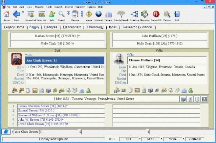Screen dimensions: 216x143
Task: Open wife's Notes paper icon
Action: coord(131,90)
